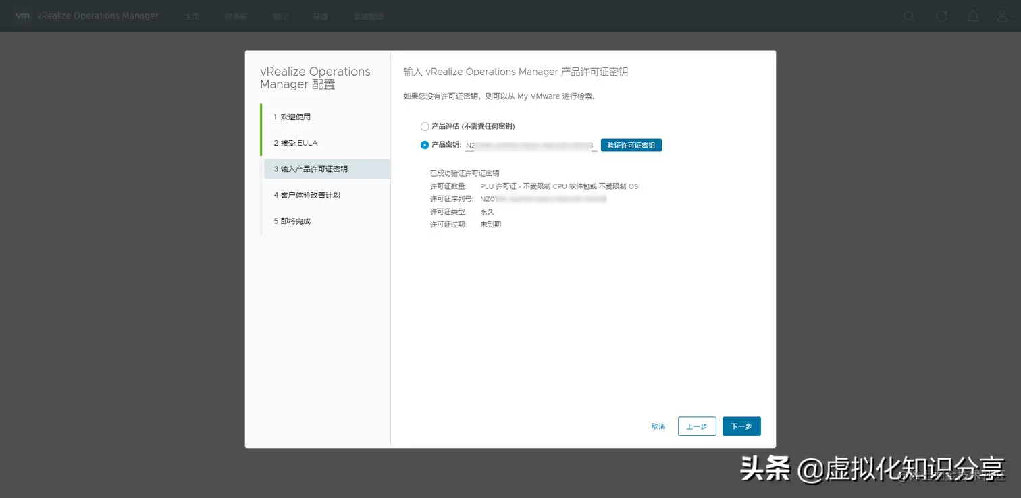
Task: Click the user profile icon
Action: pos(1002,16)
